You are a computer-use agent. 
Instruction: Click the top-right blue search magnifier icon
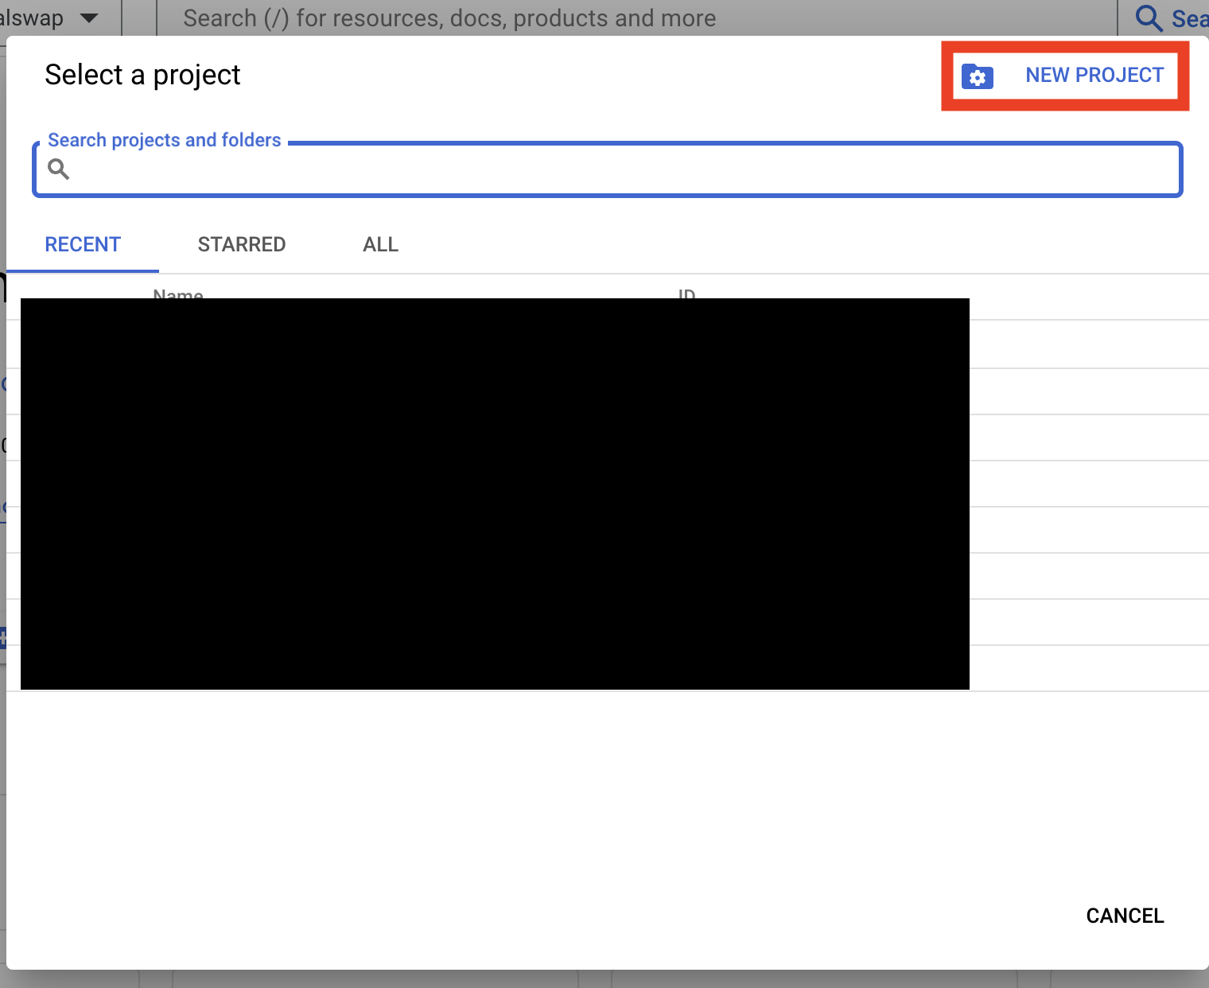click(x=1148, y=18)
